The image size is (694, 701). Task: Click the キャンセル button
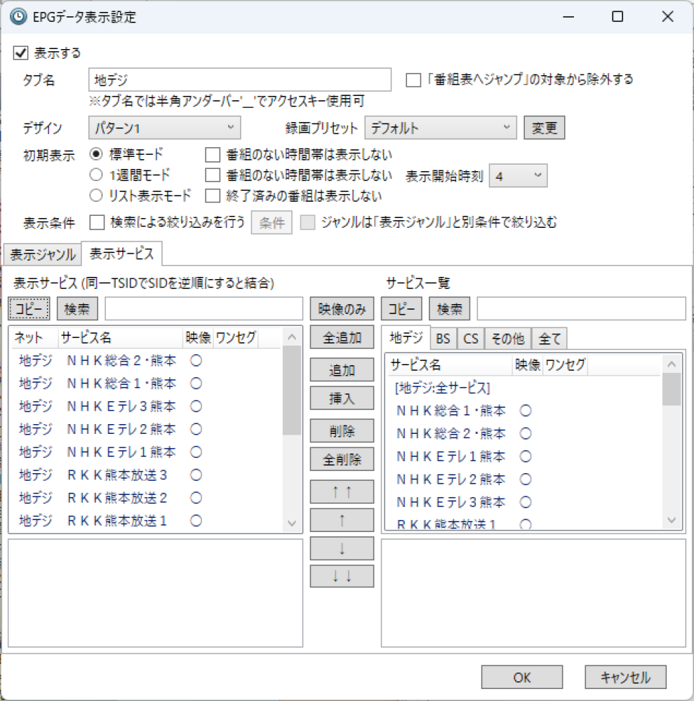click(625, 677)
